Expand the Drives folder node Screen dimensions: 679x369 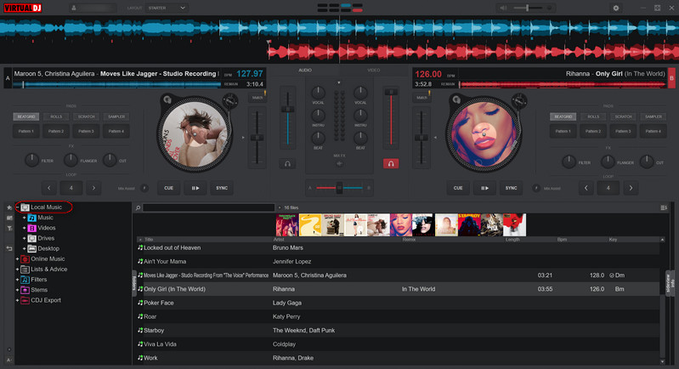pyautogui.click(x=25, y=239)
